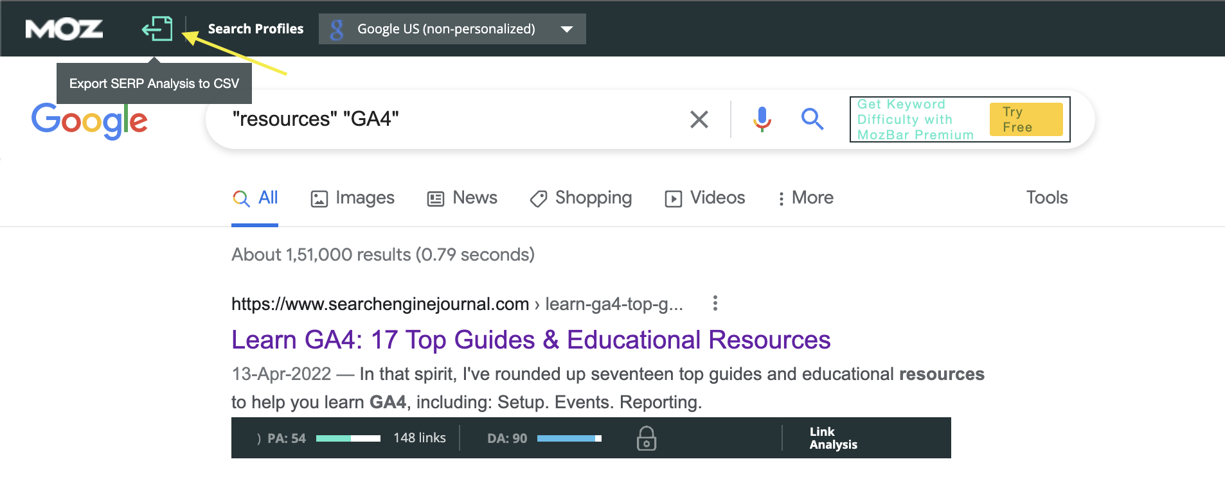Start voice search with microphone icon

(x=762, y=119)
